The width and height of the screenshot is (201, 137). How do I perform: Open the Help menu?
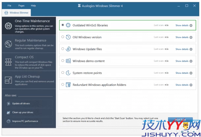tap(33, 6)
